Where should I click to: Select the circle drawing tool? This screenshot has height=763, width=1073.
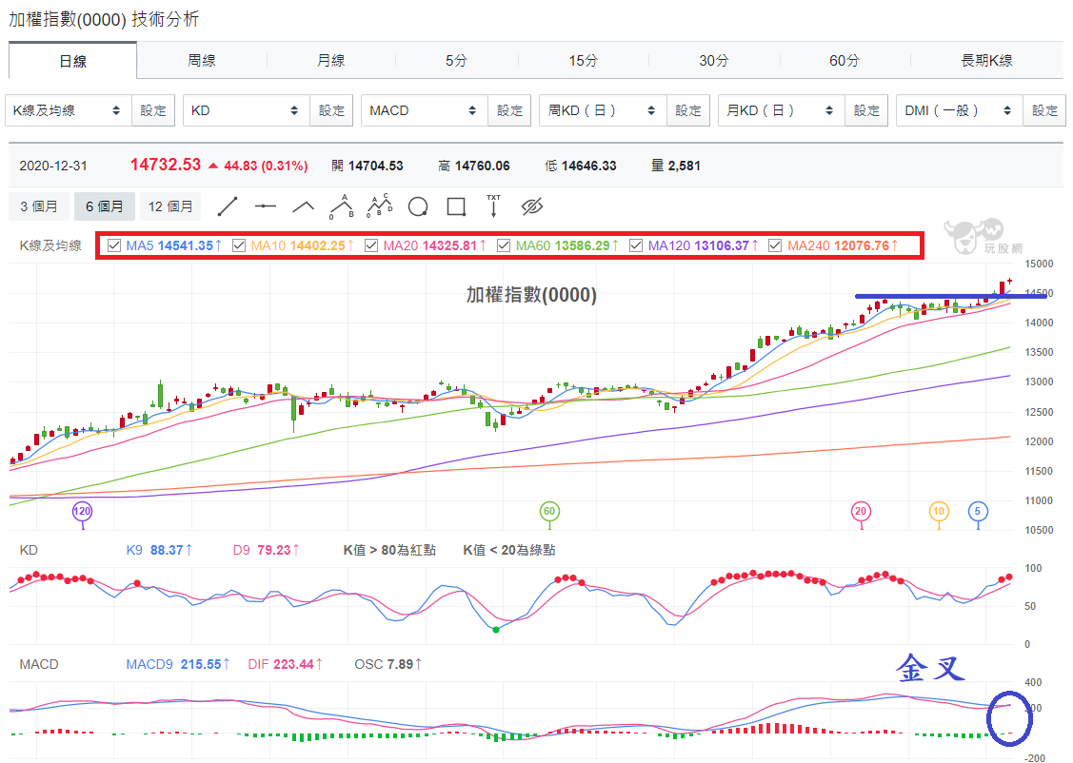pos(417,206)
